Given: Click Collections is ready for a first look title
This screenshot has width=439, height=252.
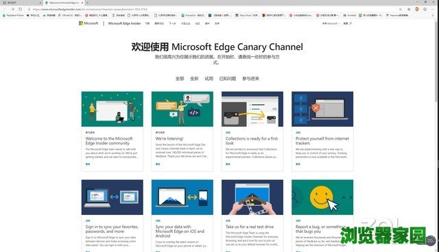Looking at the screenshot, I should coord(252,141).
